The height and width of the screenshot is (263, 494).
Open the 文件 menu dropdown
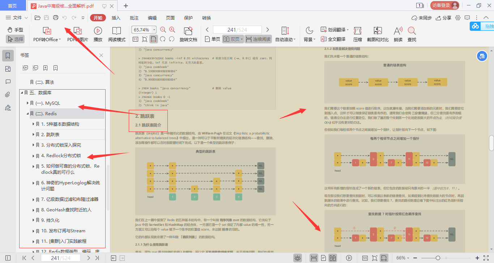[x=17, y=18]
